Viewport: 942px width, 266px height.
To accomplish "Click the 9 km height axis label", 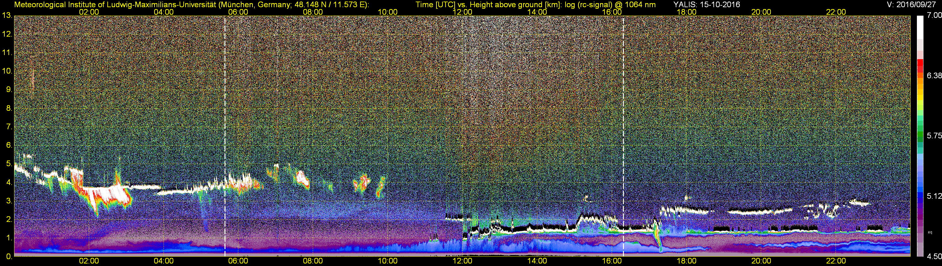I will pos(8,90).
